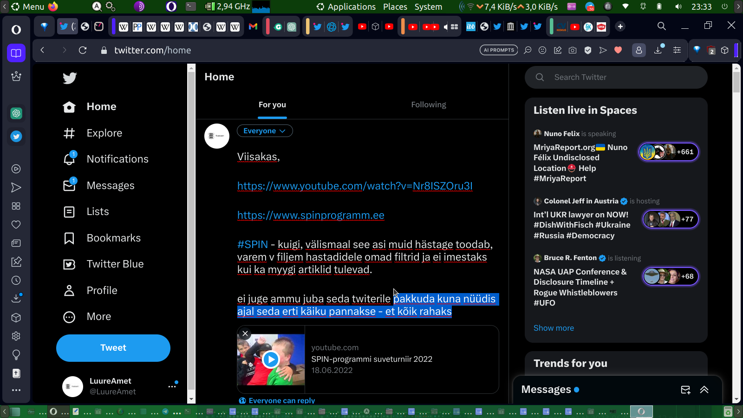Click the Twitter bird logo
This screenshot has width=743, height=418.
point(70,78)
